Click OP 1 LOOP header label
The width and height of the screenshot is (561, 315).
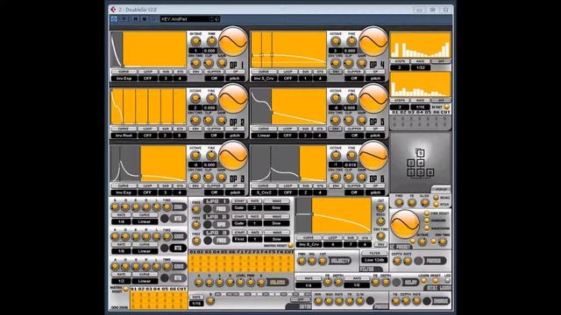tap(148, 72)
